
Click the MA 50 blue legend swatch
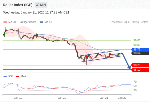click(x=41, y=22)
